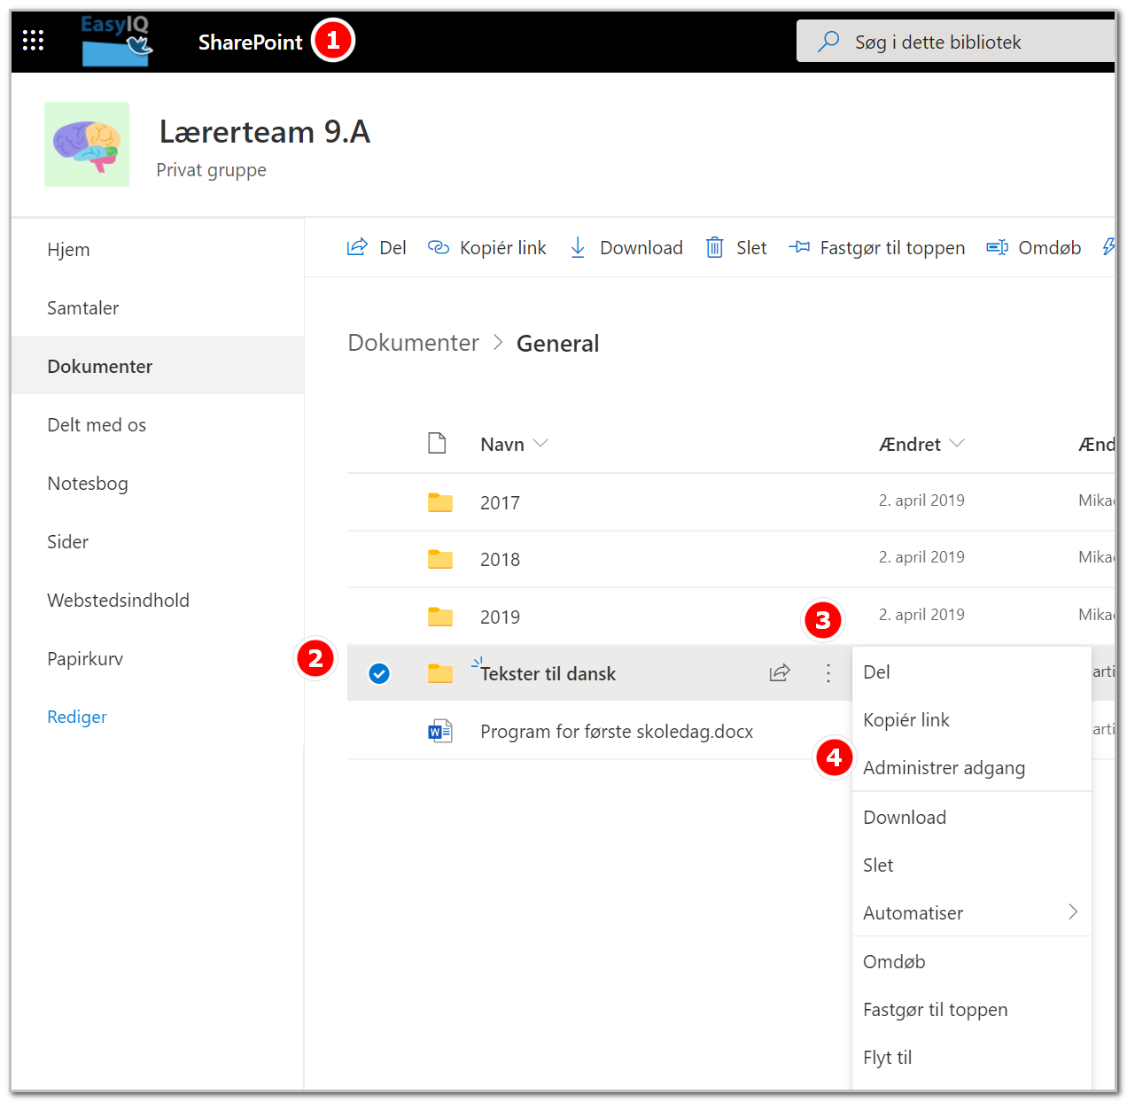Click the General breadcrumb
The image size is (1127, 1102).
click(x=557, y=344)
